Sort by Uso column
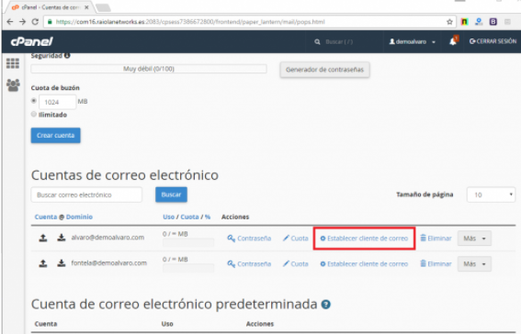 point(168,217)
